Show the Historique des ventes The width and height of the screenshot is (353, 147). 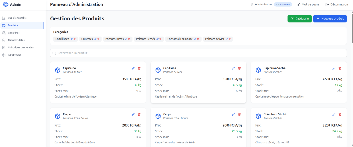pos(21,47)
